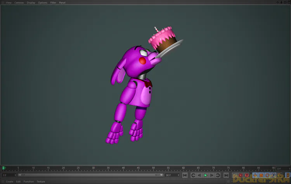Viewport: 291px width, 184px height.
Task: Click the material manager grip icon
Action: 2,182
